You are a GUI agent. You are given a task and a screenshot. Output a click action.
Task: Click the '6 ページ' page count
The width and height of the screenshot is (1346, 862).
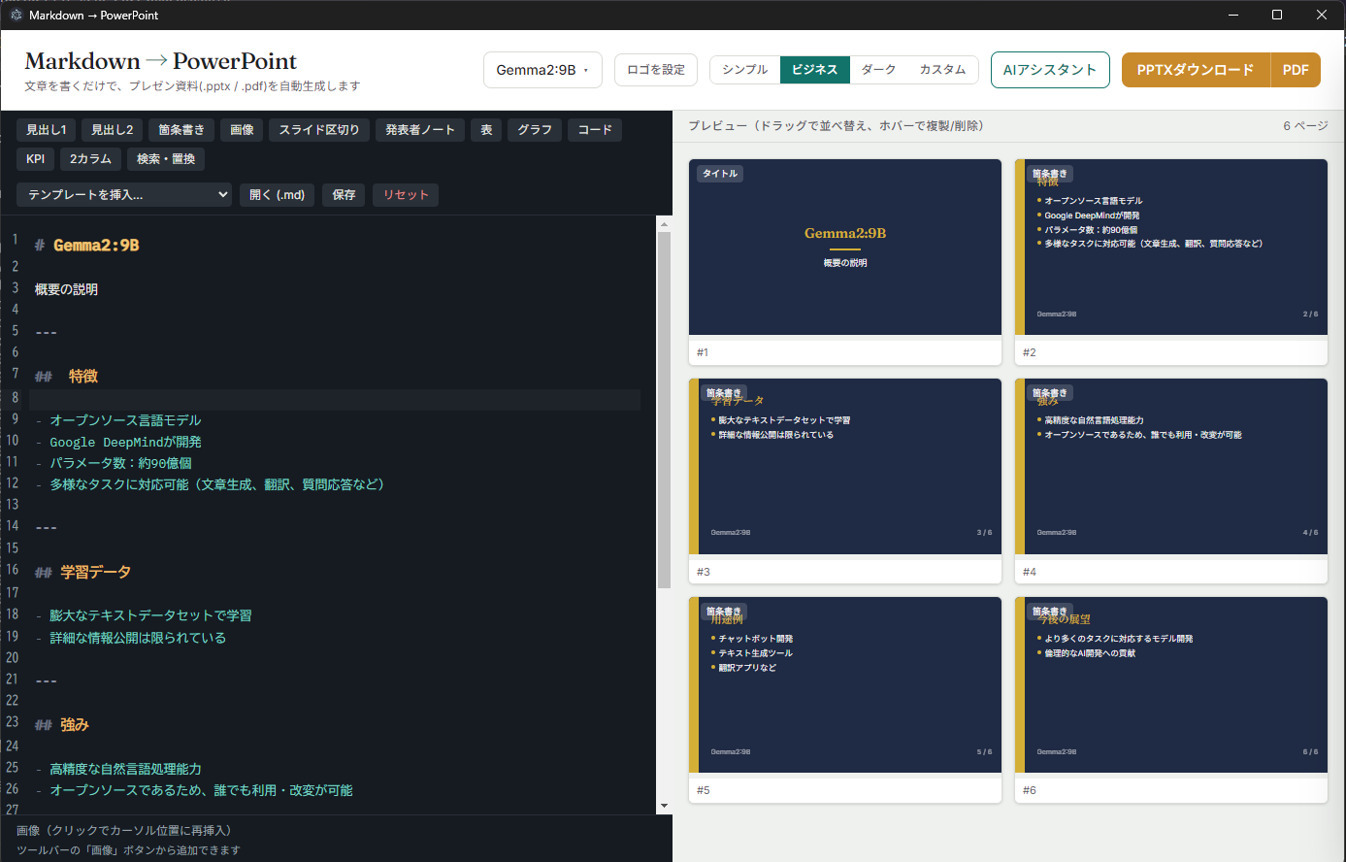pyautogui.click(x=1305, y=126)
